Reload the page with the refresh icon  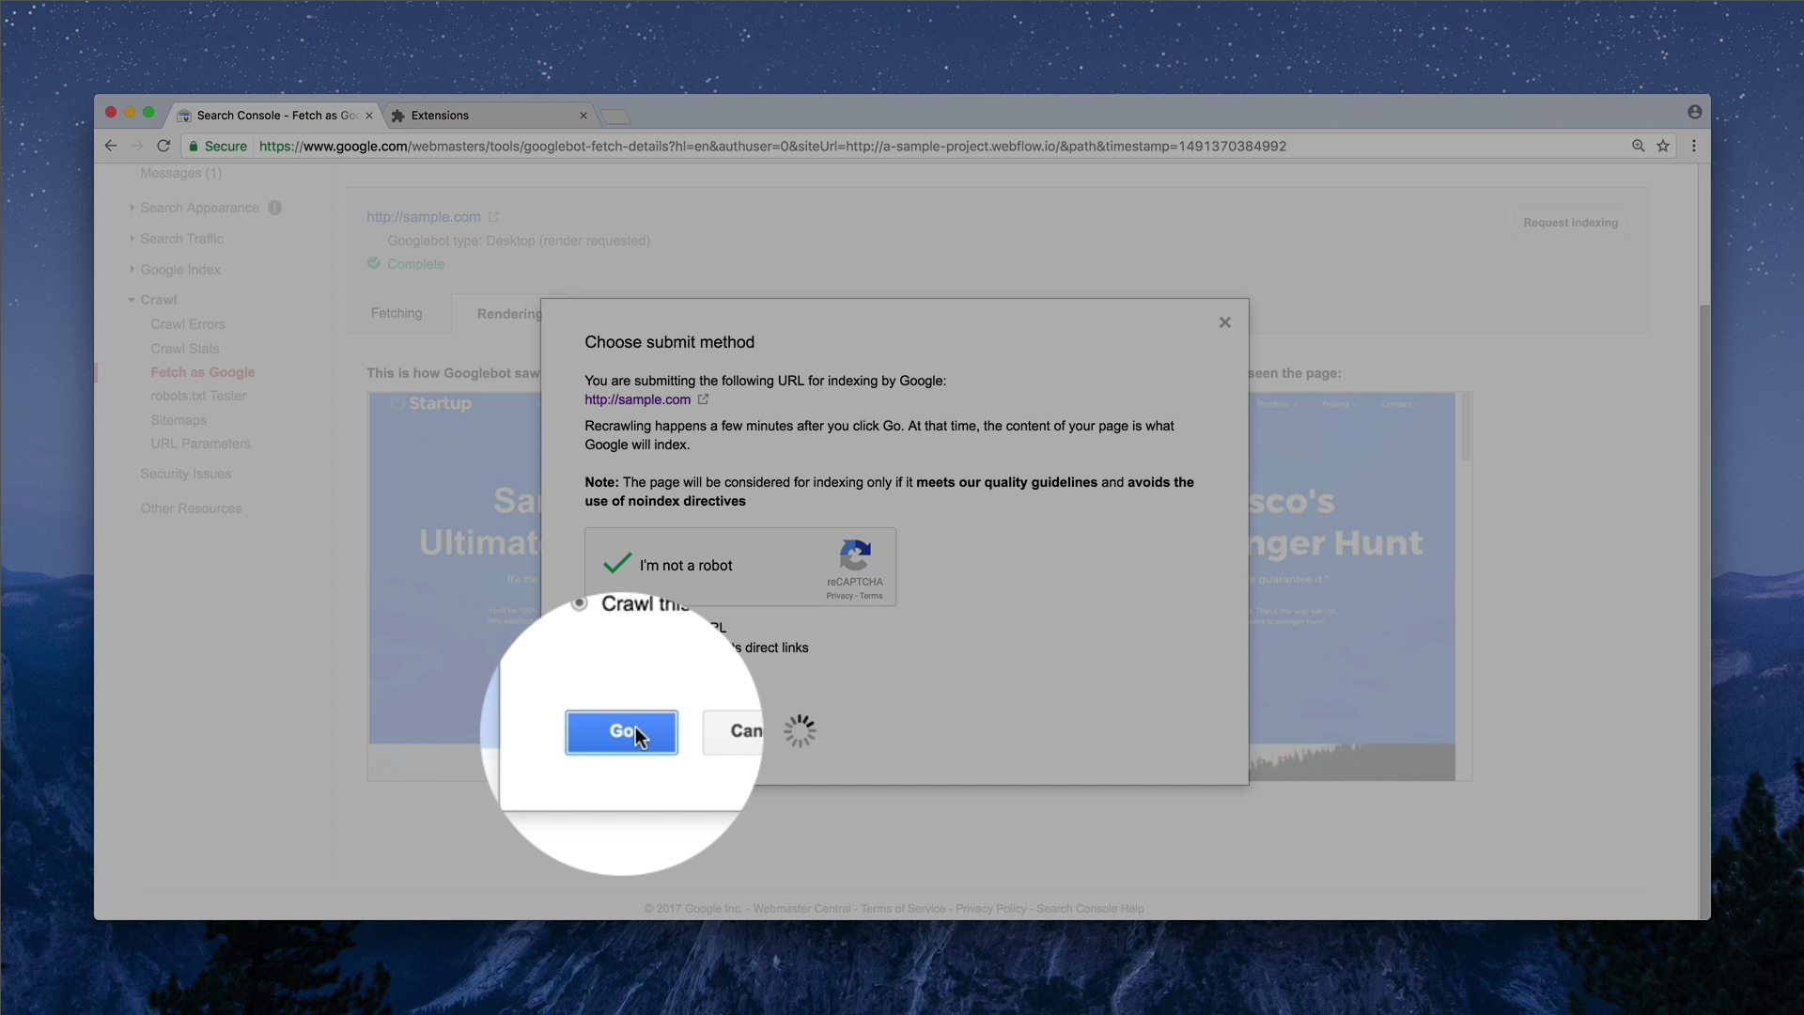tap(163, 146)
